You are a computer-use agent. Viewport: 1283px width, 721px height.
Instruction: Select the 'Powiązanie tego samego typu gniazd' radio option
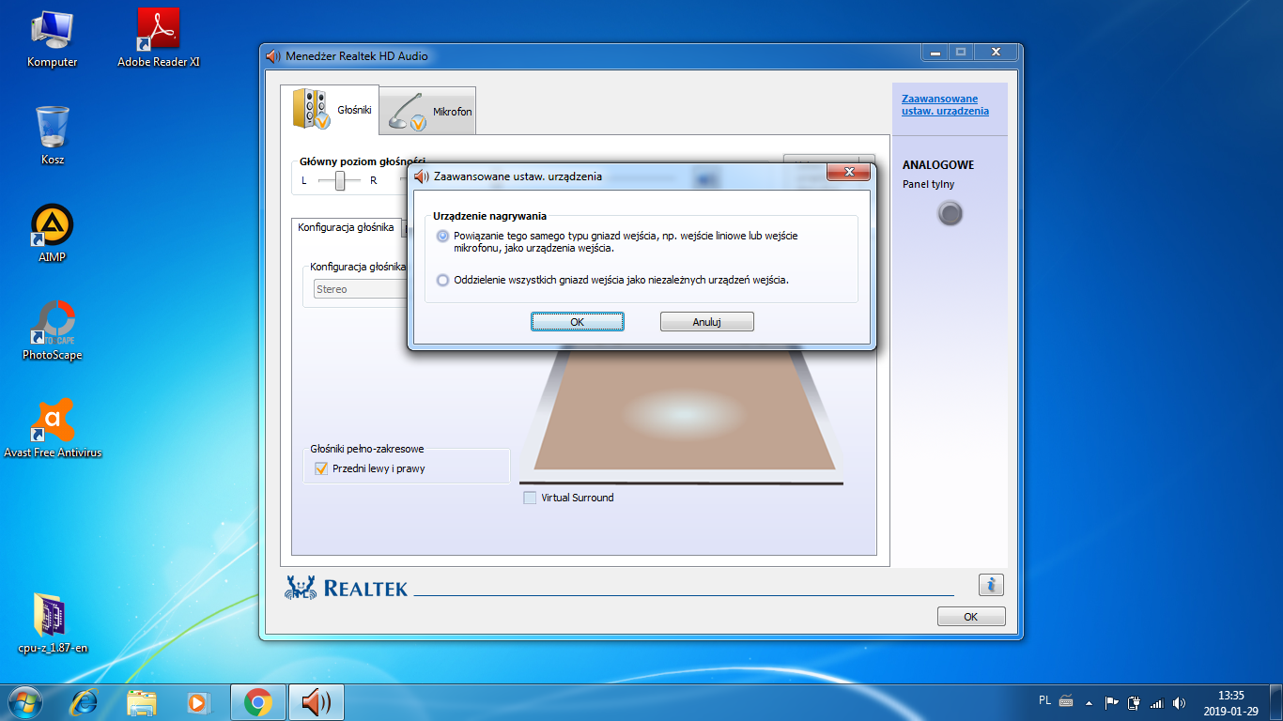pyautogui.click(x=443, y=236)
